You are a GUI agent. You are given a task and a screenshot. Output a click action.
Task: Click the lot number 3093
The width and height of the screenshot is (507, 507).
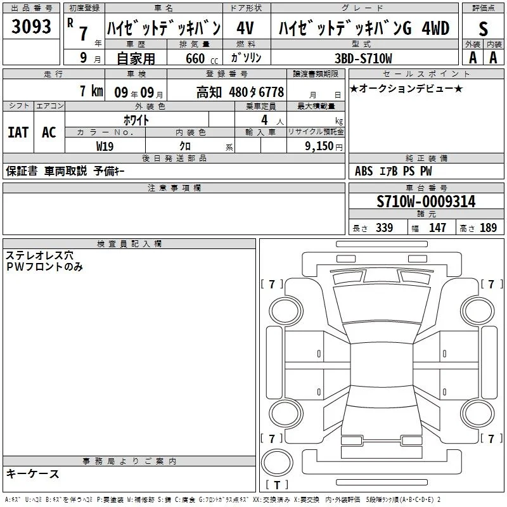(x=31, y=26)
